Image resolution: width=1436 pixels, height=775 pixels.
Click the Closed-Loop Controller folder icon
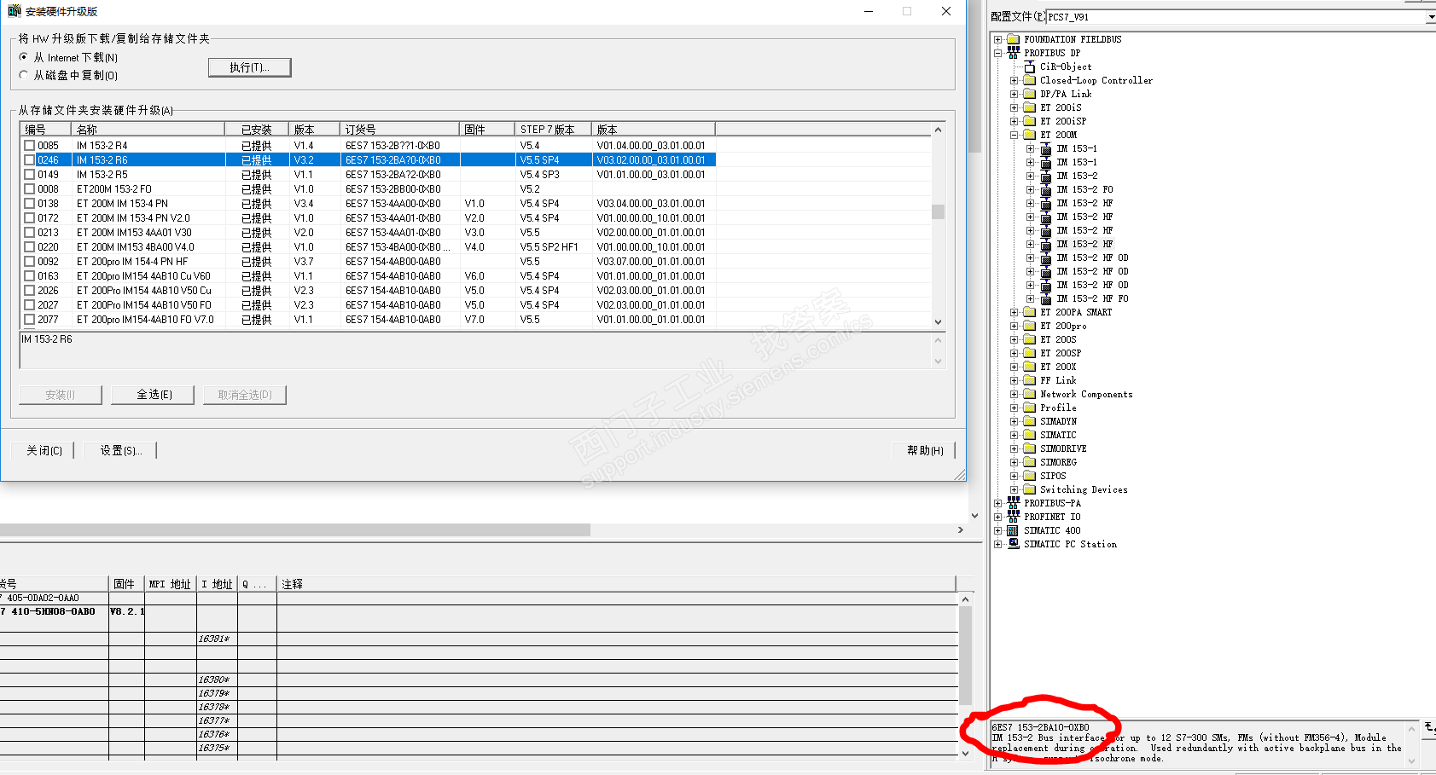click(1029, 80)
